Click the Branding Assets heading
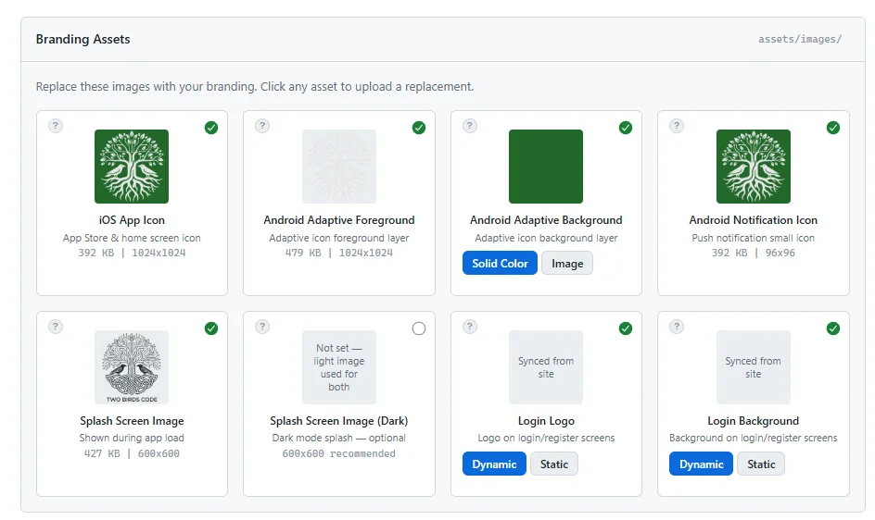The height and width of the screenshot is (520, 875). pyautogui.click(x=83, y=39)
